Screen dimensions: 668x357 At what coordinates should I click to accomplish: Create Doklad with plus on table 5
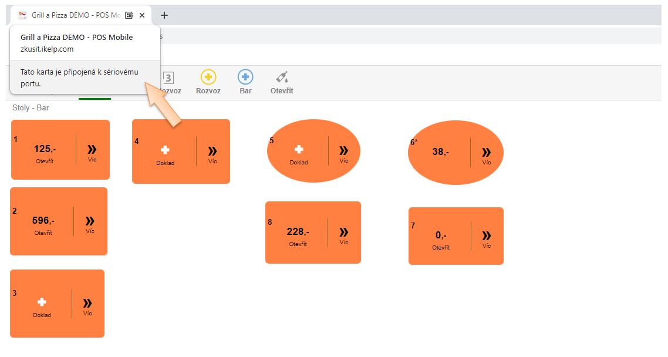point(298,153)
